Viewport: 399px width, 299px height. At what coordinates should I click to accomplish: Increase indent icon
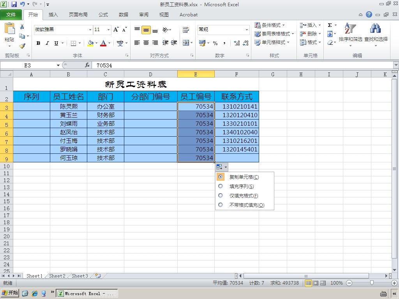[x=174, y=43]
